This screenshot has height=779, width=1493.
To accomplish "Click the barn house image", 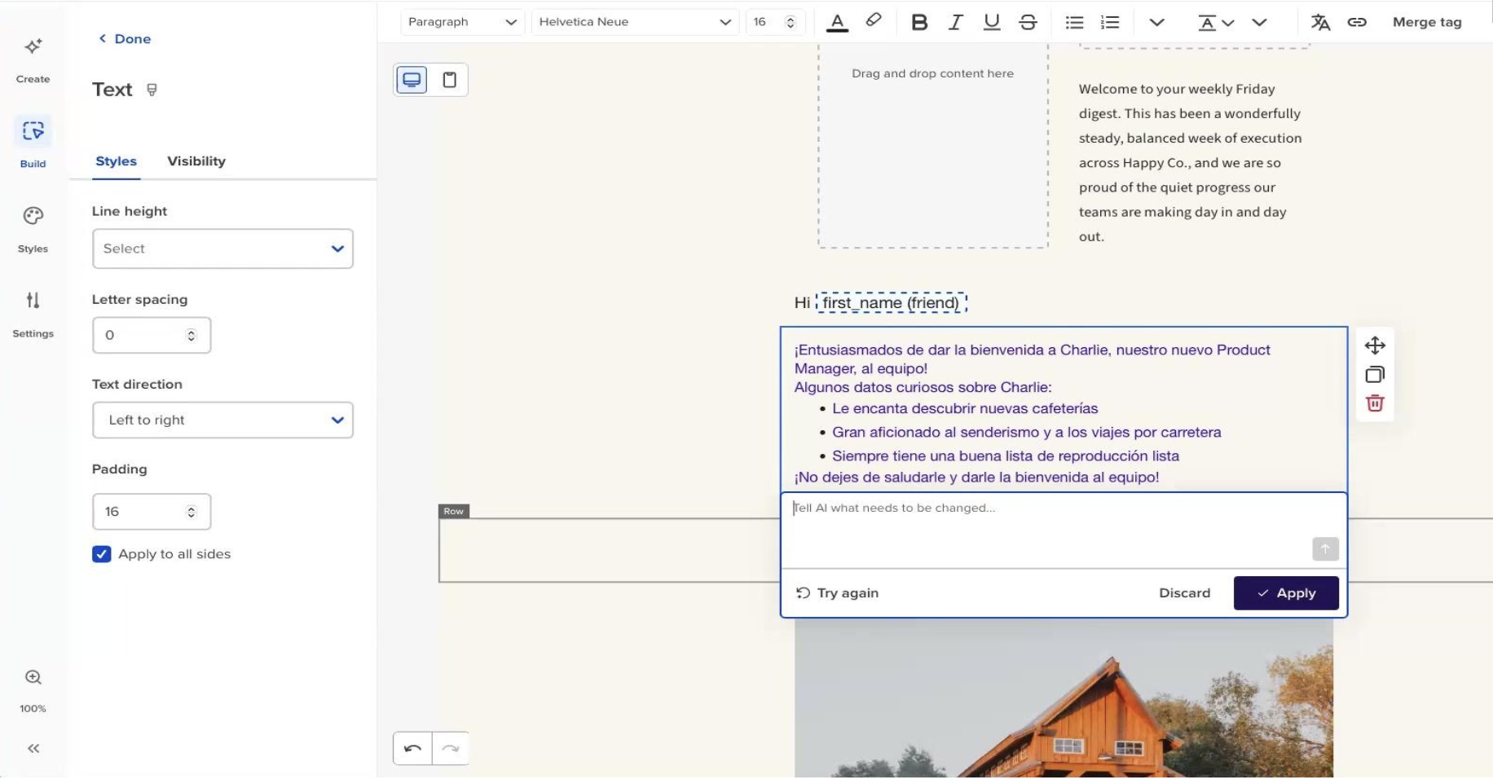I will [1064, 698].
